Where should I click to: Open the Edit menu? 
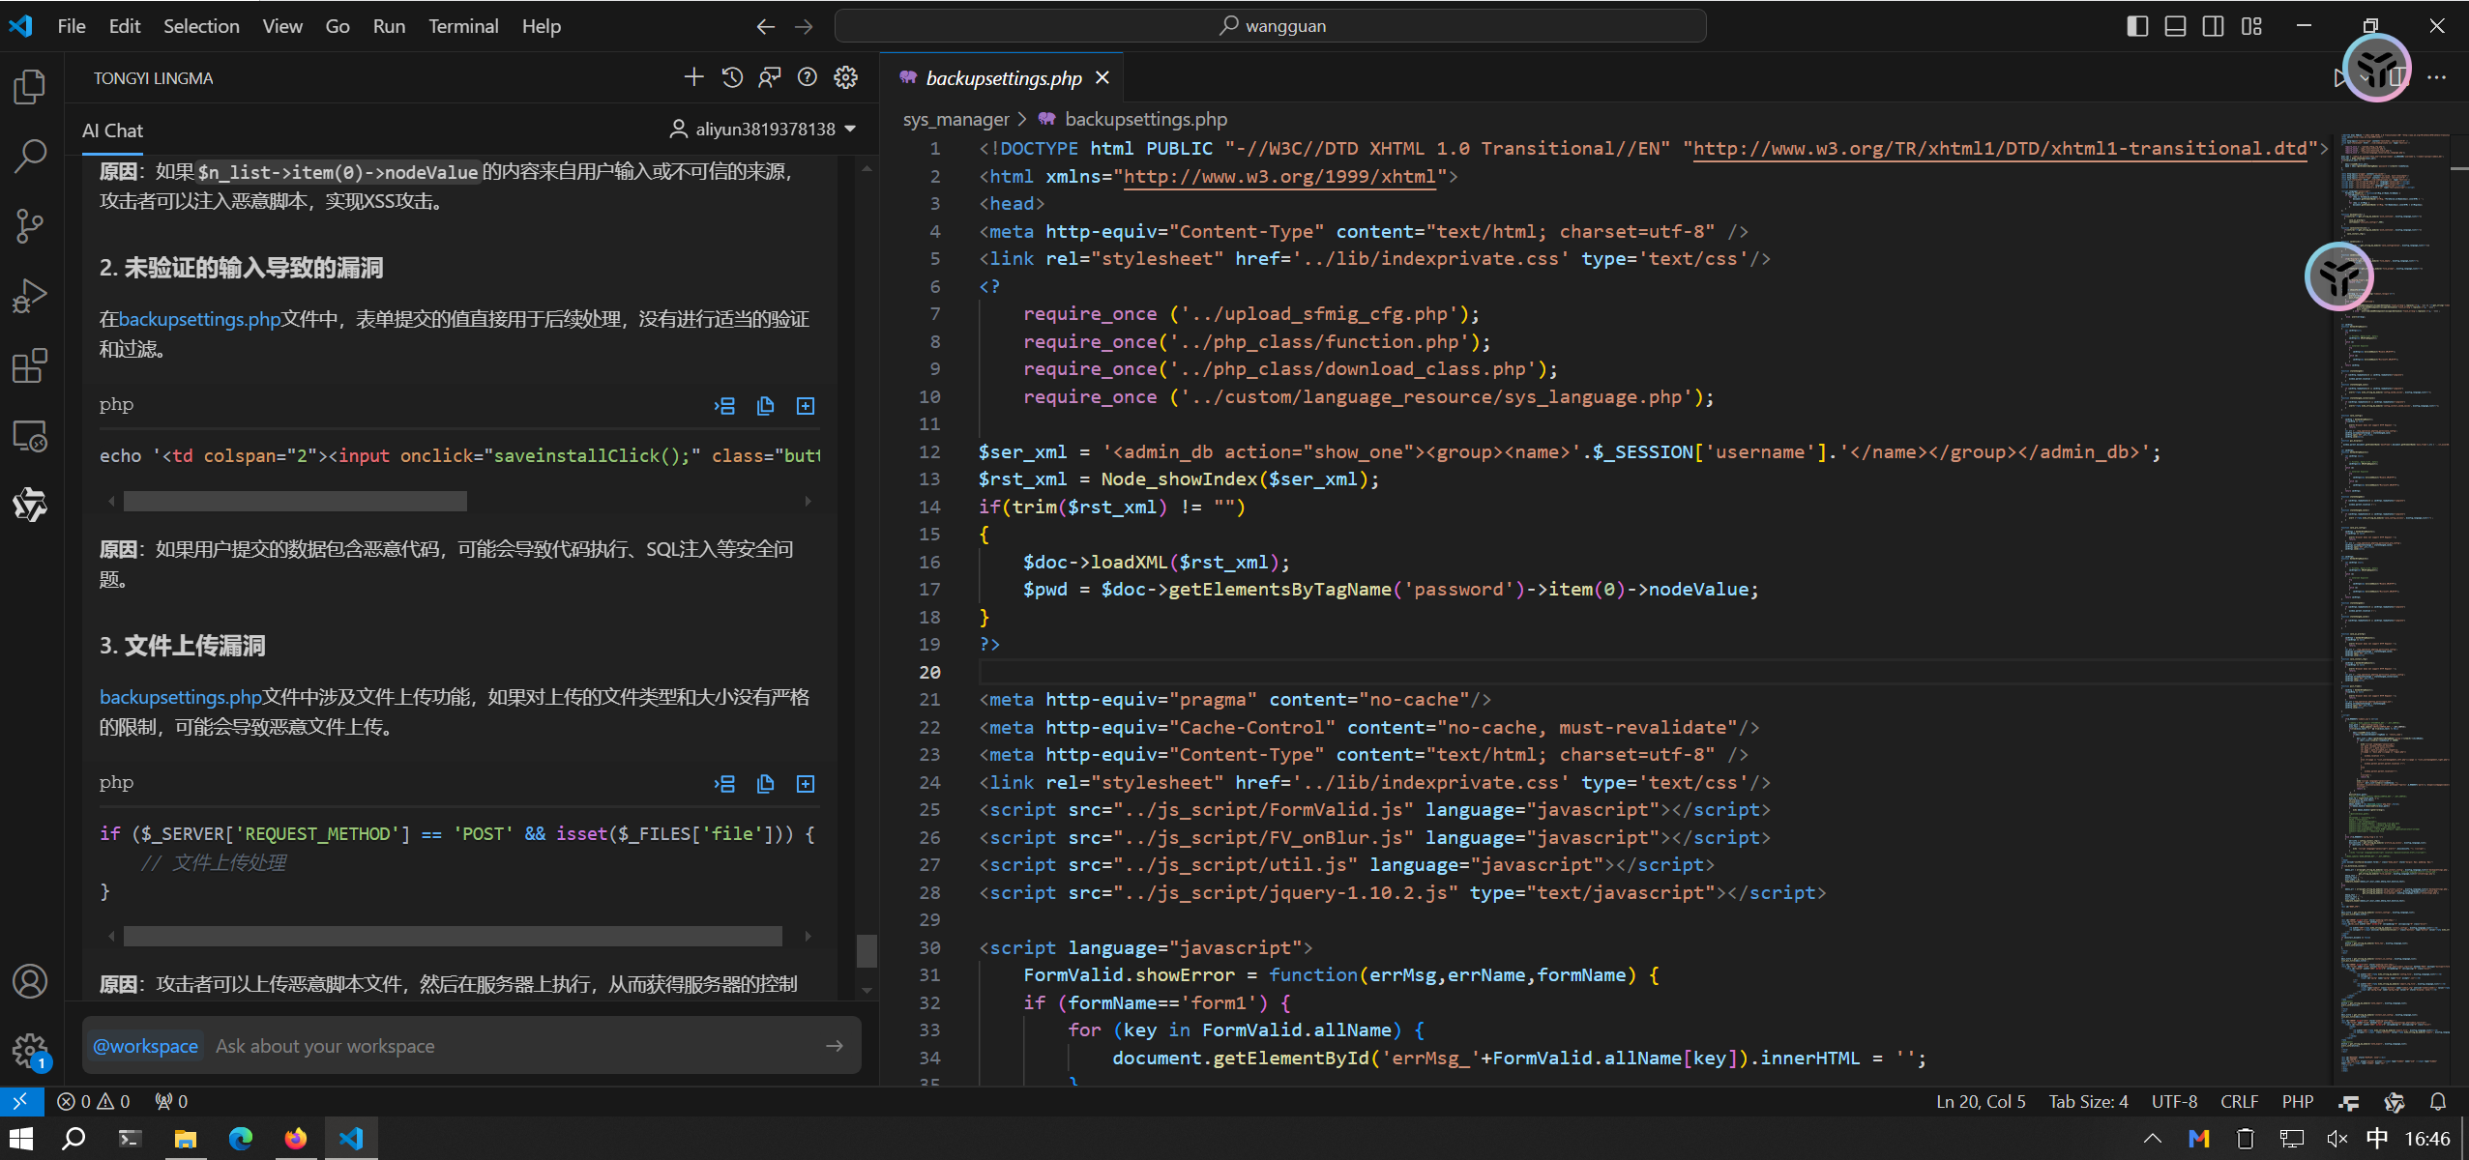[x=124, y=26]
